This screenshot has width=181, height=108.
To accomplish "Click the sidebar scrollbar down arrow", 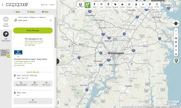I will [55, 107].
